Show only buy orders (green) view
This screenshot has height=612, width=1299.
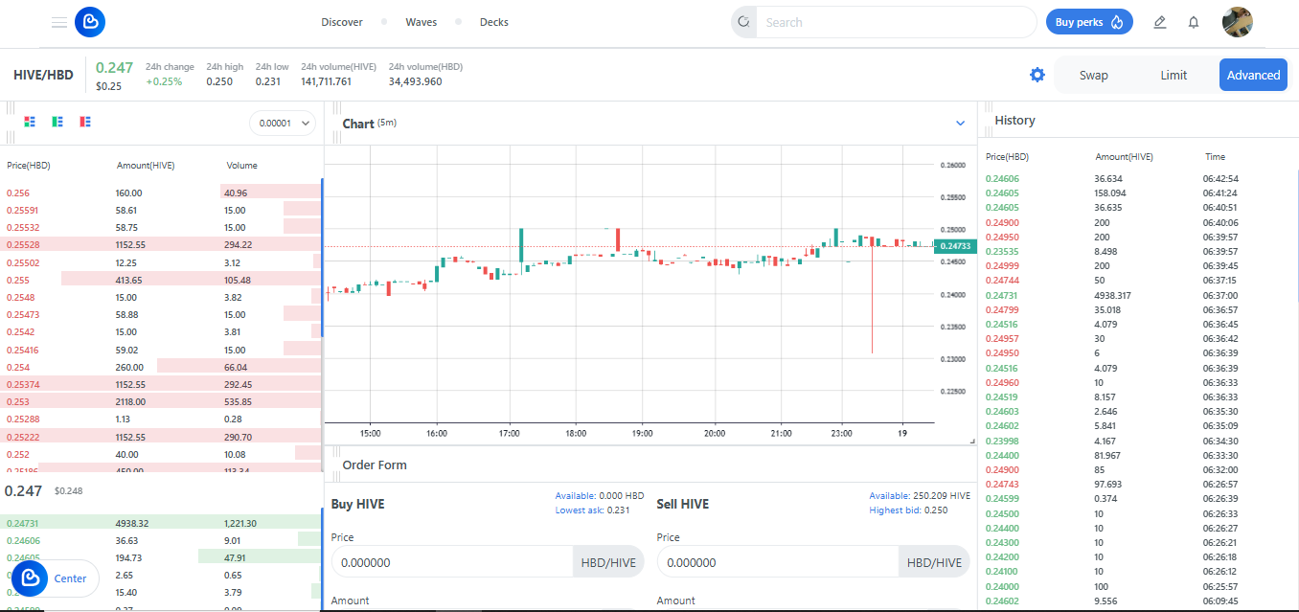(x=58, y=122)
